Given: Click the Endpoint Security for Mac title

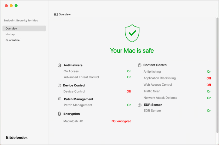Looking at the screenshot, I should (x=21, y=20).
